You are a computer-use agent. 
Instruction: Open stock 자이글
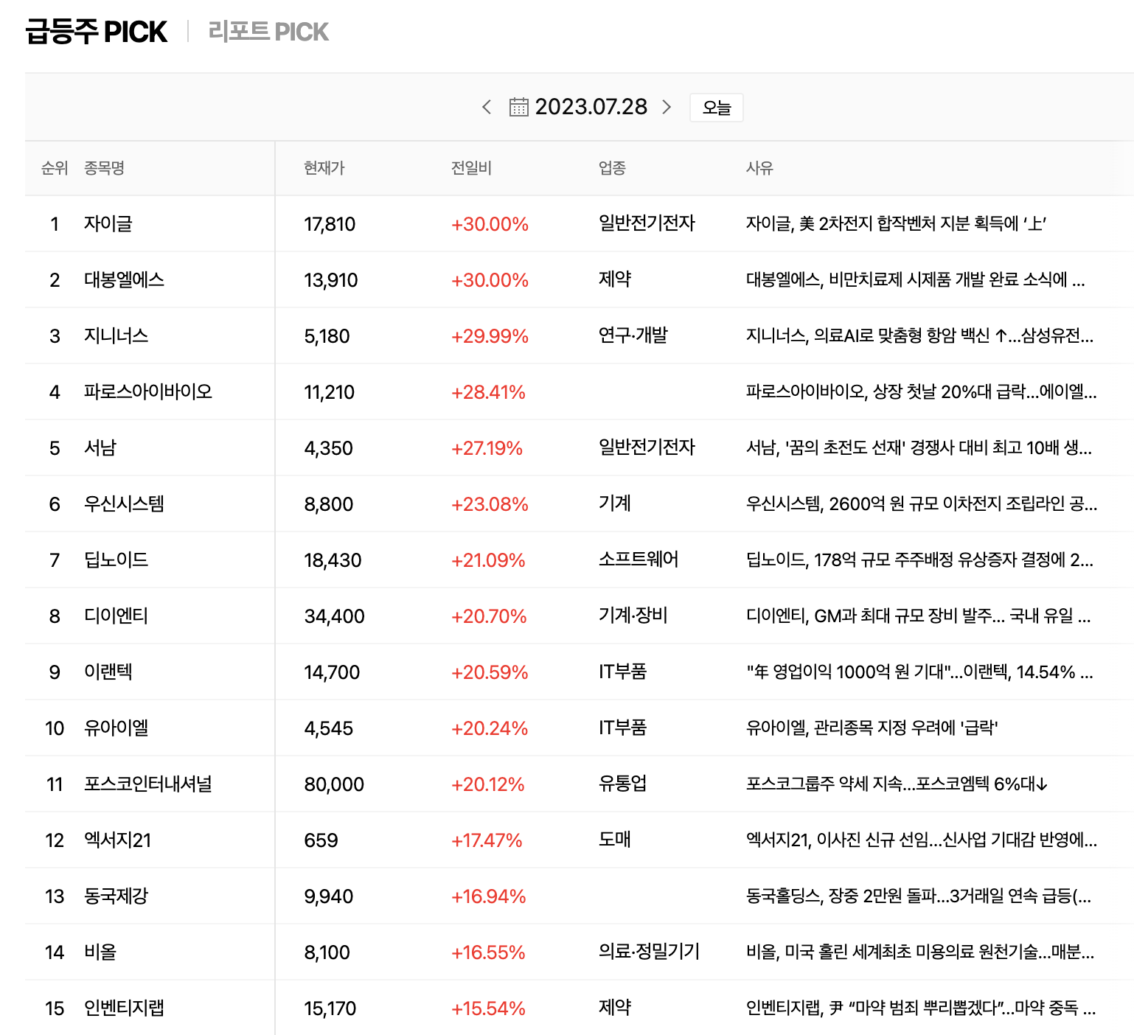(x=108, y=223)
